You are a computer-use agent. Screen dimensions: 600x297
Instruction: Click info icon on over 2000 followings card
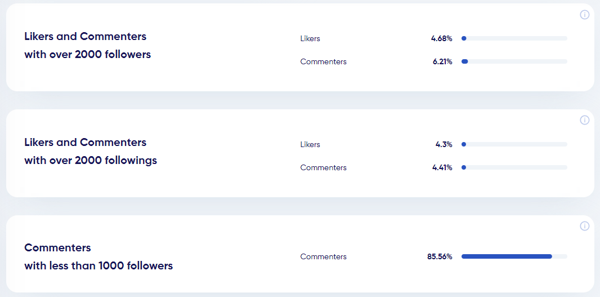[x=584, y=121]
